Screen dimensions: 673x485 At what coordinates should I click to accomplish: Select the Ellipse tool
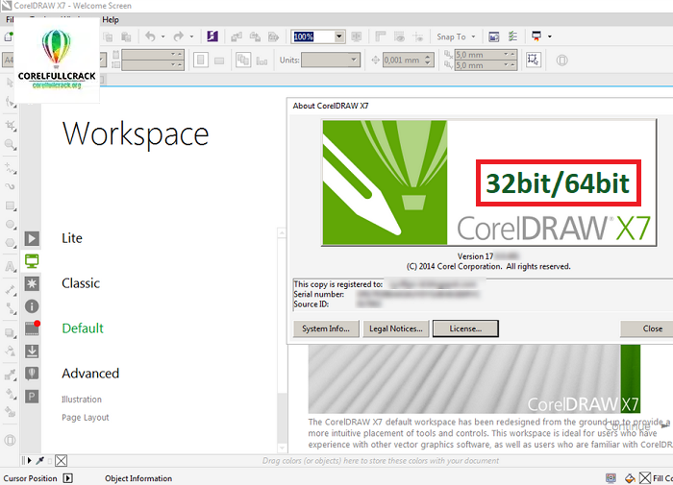tap(11, 225)
